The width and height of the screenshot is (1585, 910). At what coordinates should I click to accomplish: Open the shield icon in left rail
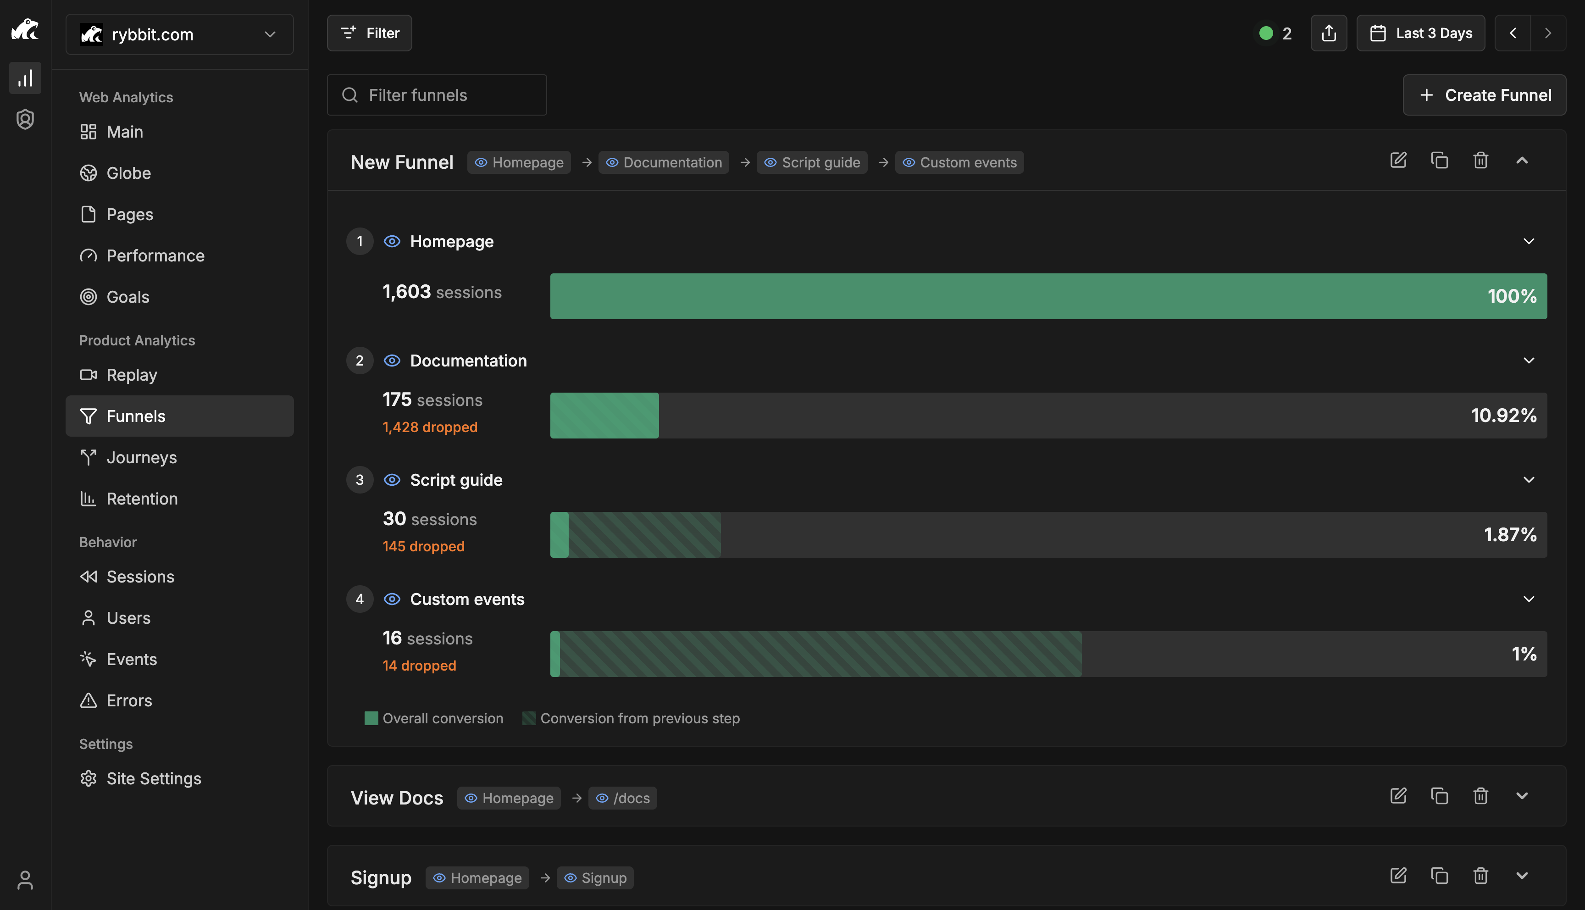click(x=25, y=119)
